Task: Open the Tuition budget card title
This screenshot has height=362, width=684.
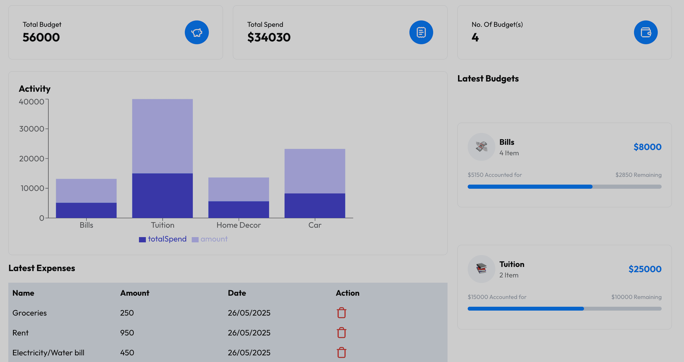Action: pos(512,264)
